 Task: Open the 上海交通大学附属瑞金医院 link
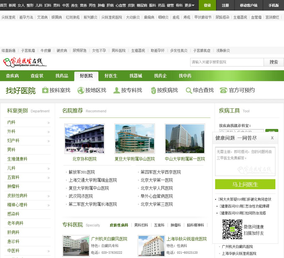point(93,180)
